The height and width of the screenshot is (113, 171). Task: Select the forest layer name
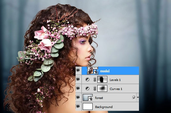coord(99,98)
